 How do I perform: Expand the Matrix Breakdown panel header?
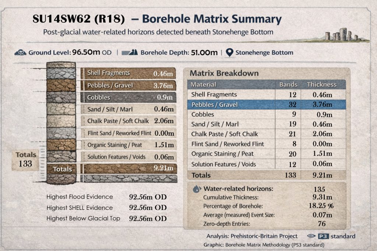click(224, 73)
